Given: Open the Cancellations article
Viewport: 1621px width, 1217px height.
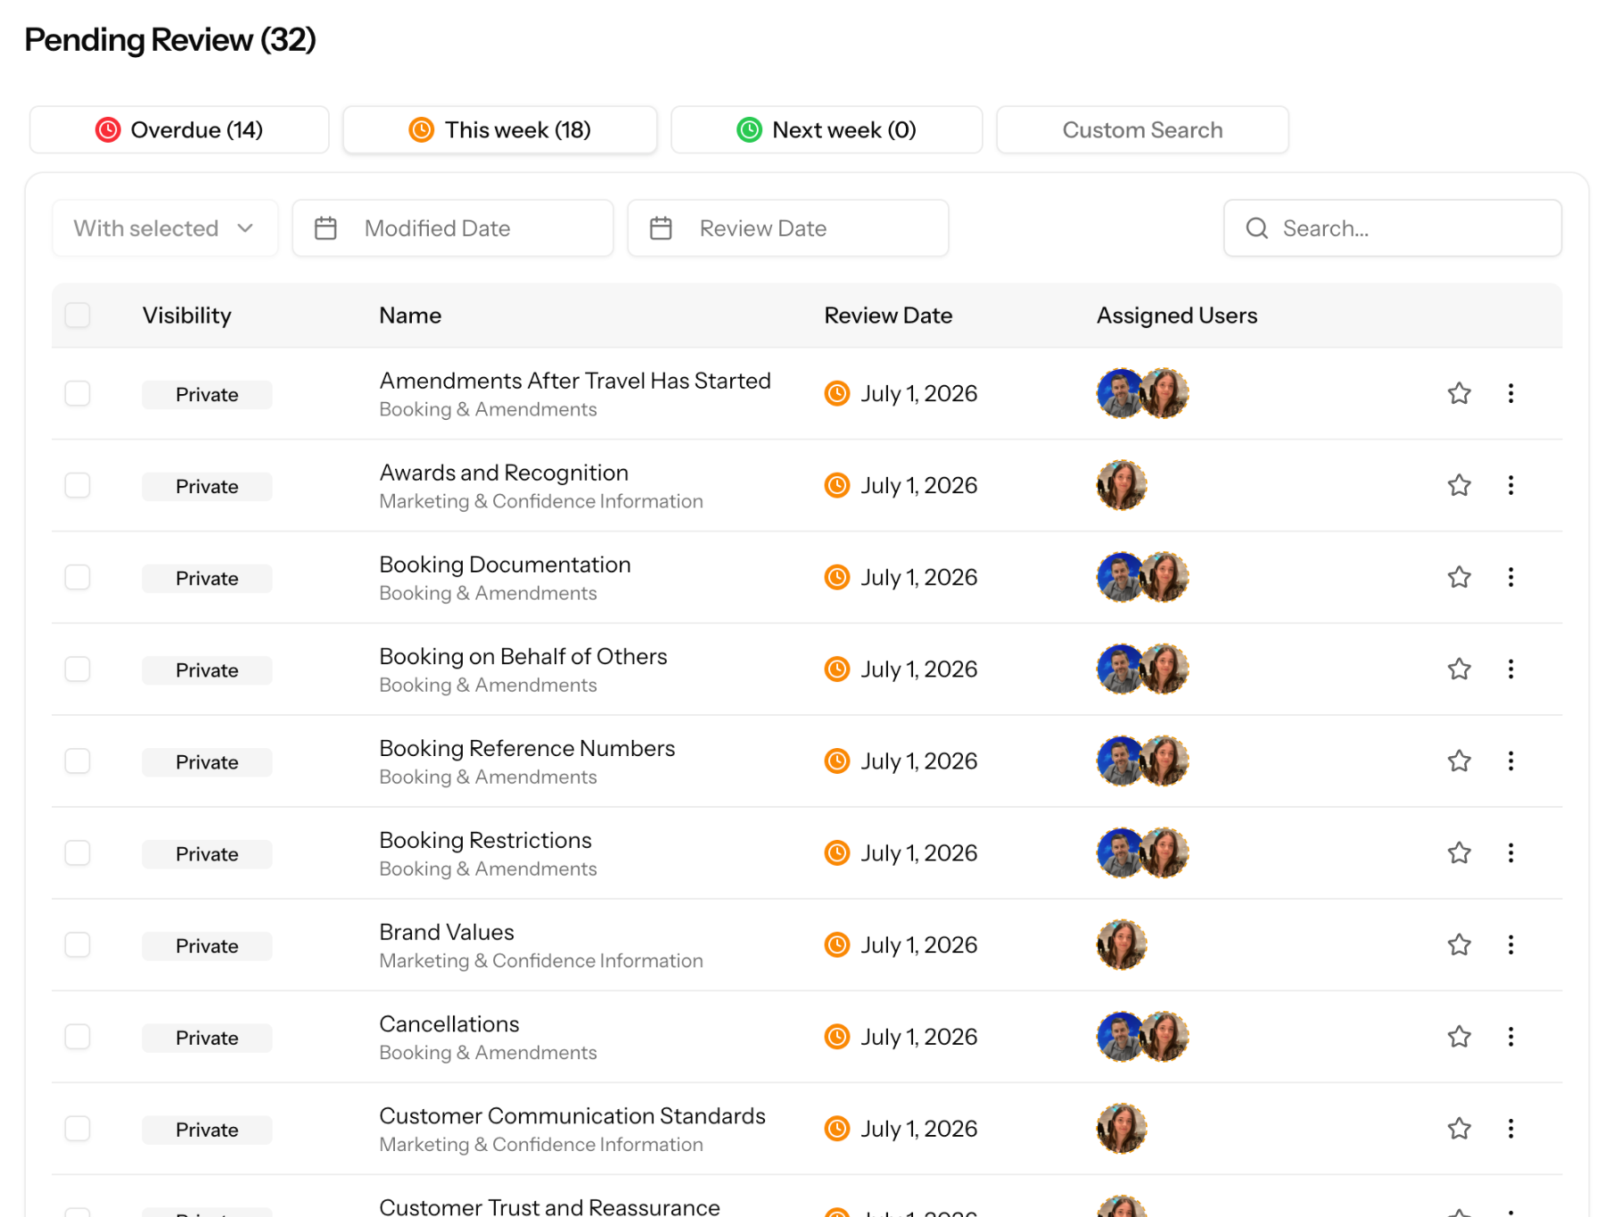Looking at the screenshot, I should (x=449, y=1024).
